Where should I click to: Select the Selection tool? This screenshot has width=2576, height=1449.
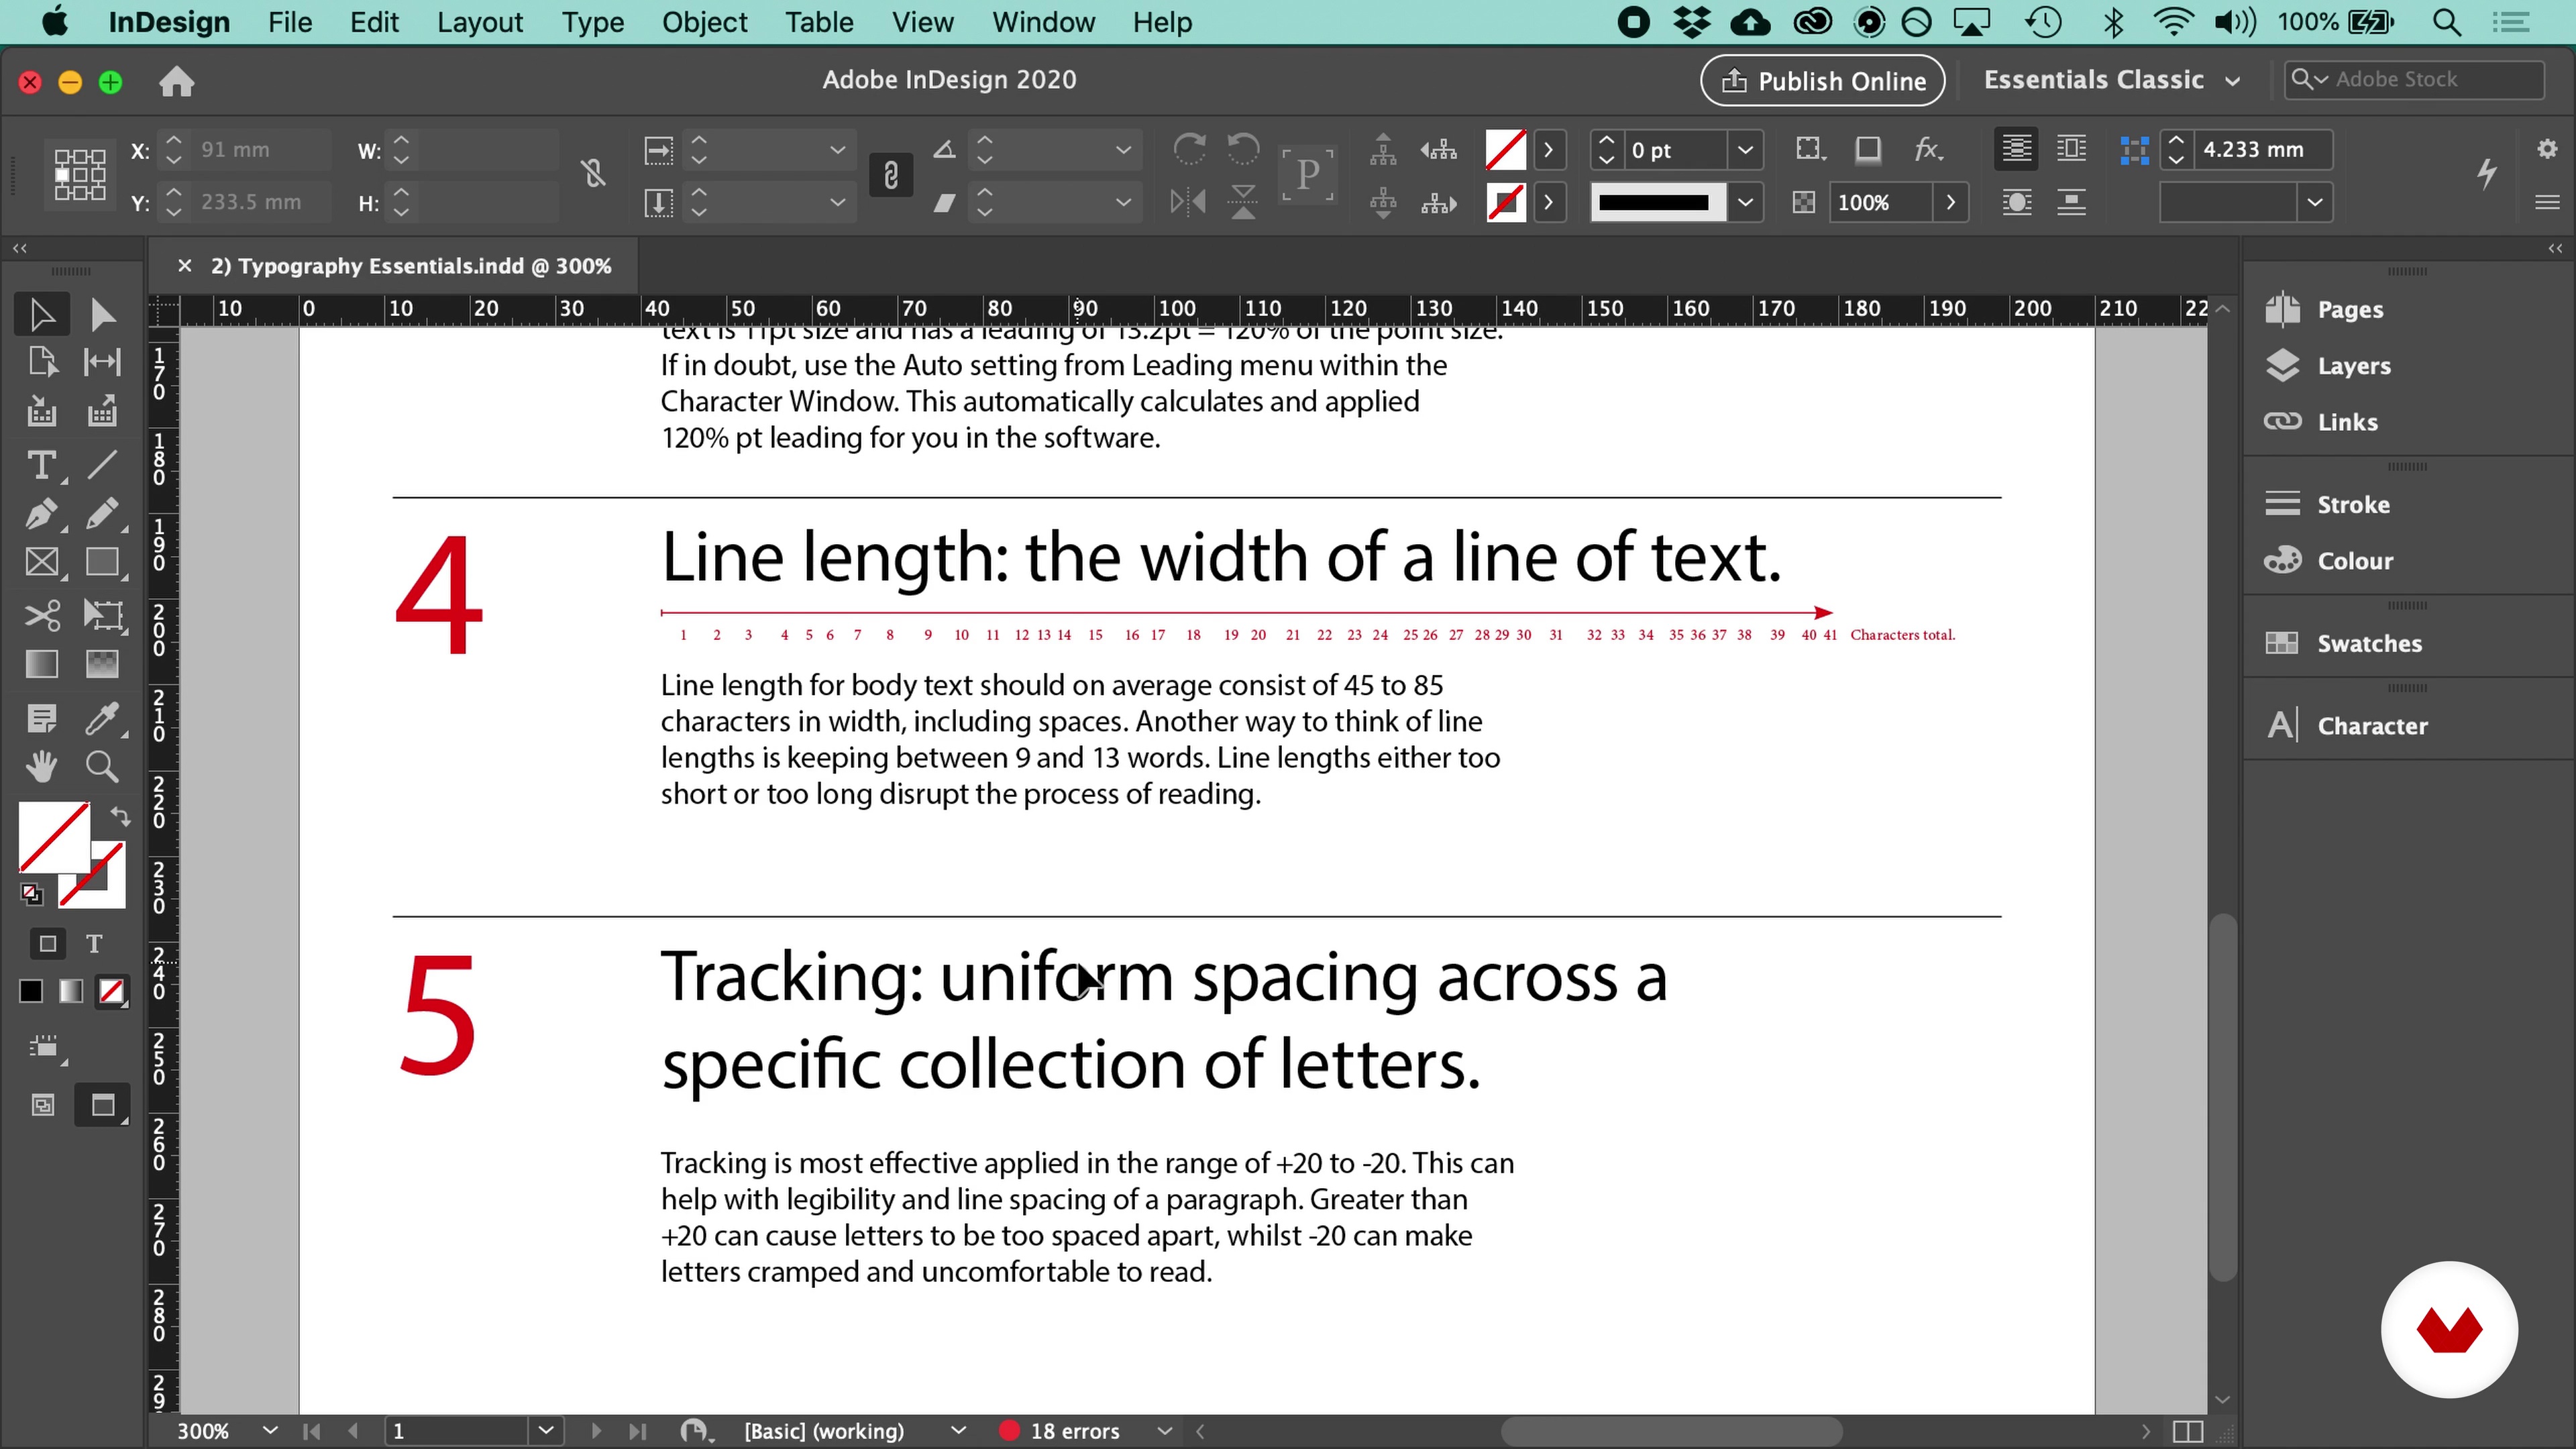point(42,314)
